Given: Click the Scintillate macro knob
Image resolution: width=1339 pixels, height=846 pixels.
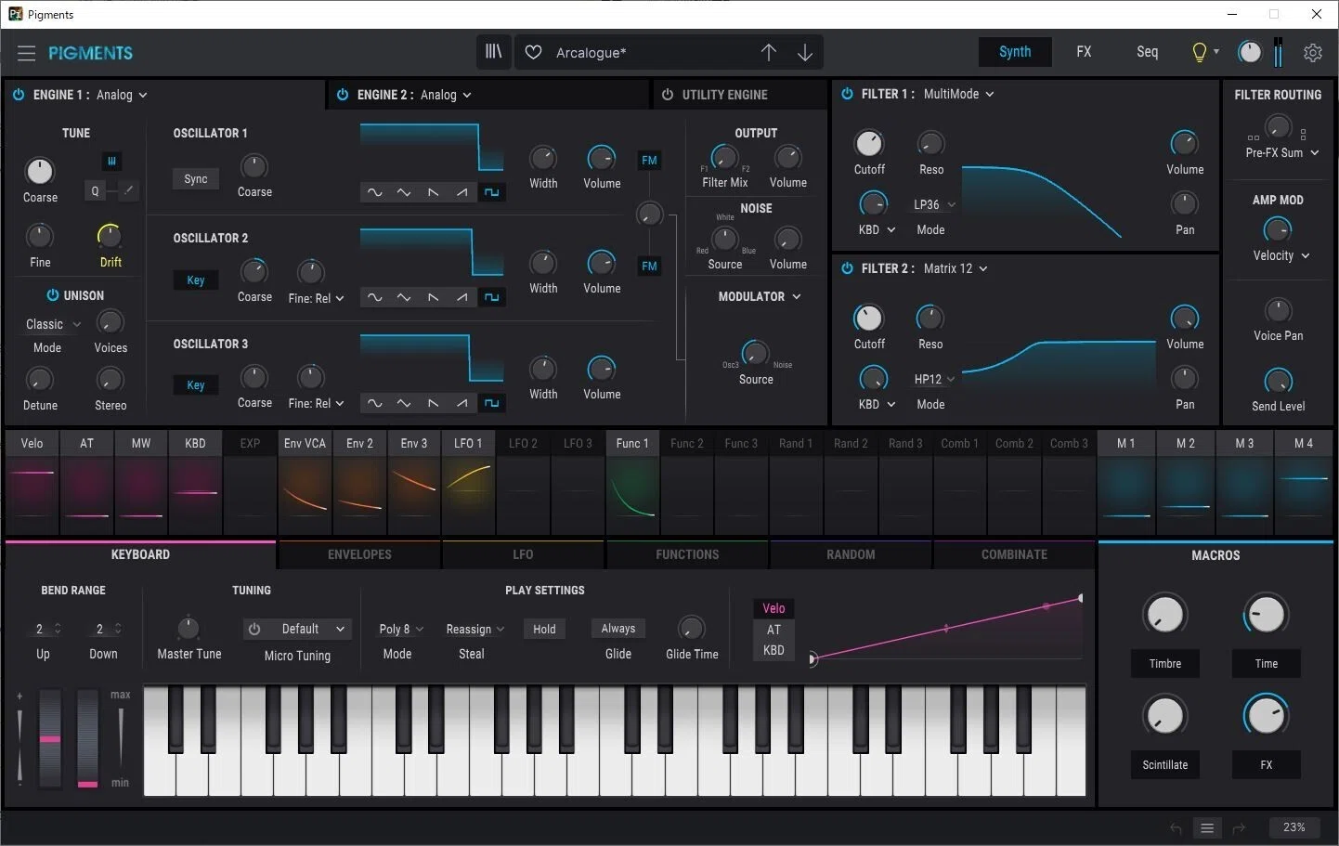Looking at the screenshot, I should pyautogui.click(x=1164, y=715).
